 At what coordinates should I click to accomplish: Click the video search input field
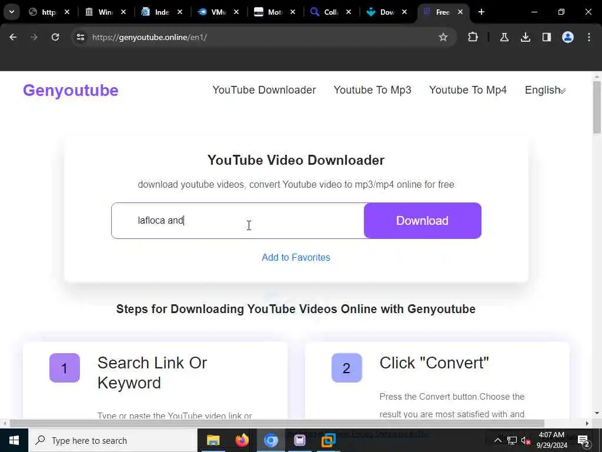[x=238, y=221]
